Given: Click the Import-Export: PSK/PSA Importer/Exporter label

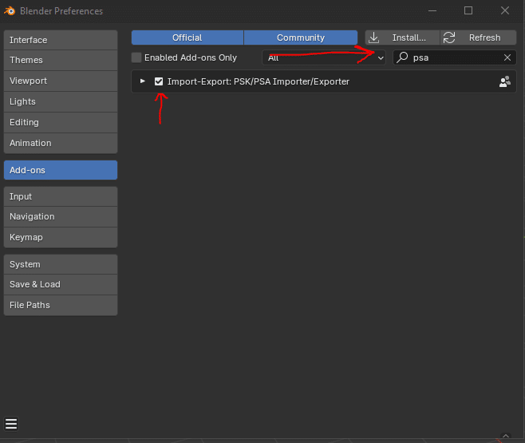Looking at the screenshot, I should pos(259,81).
